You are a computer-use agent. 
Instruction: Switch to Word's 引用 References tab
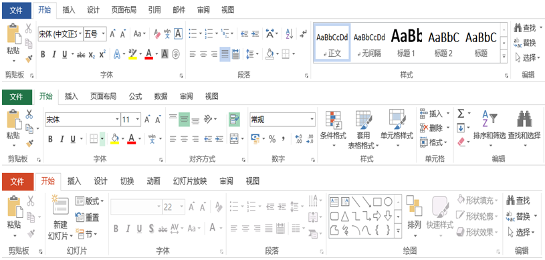click(154, 10)
